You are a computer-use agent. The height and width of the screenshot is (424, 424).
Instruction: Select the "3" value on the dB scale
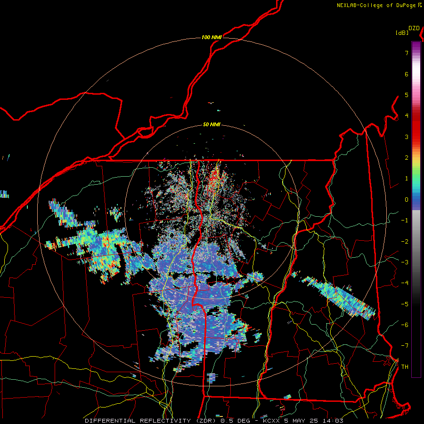(x=407, y=137)
